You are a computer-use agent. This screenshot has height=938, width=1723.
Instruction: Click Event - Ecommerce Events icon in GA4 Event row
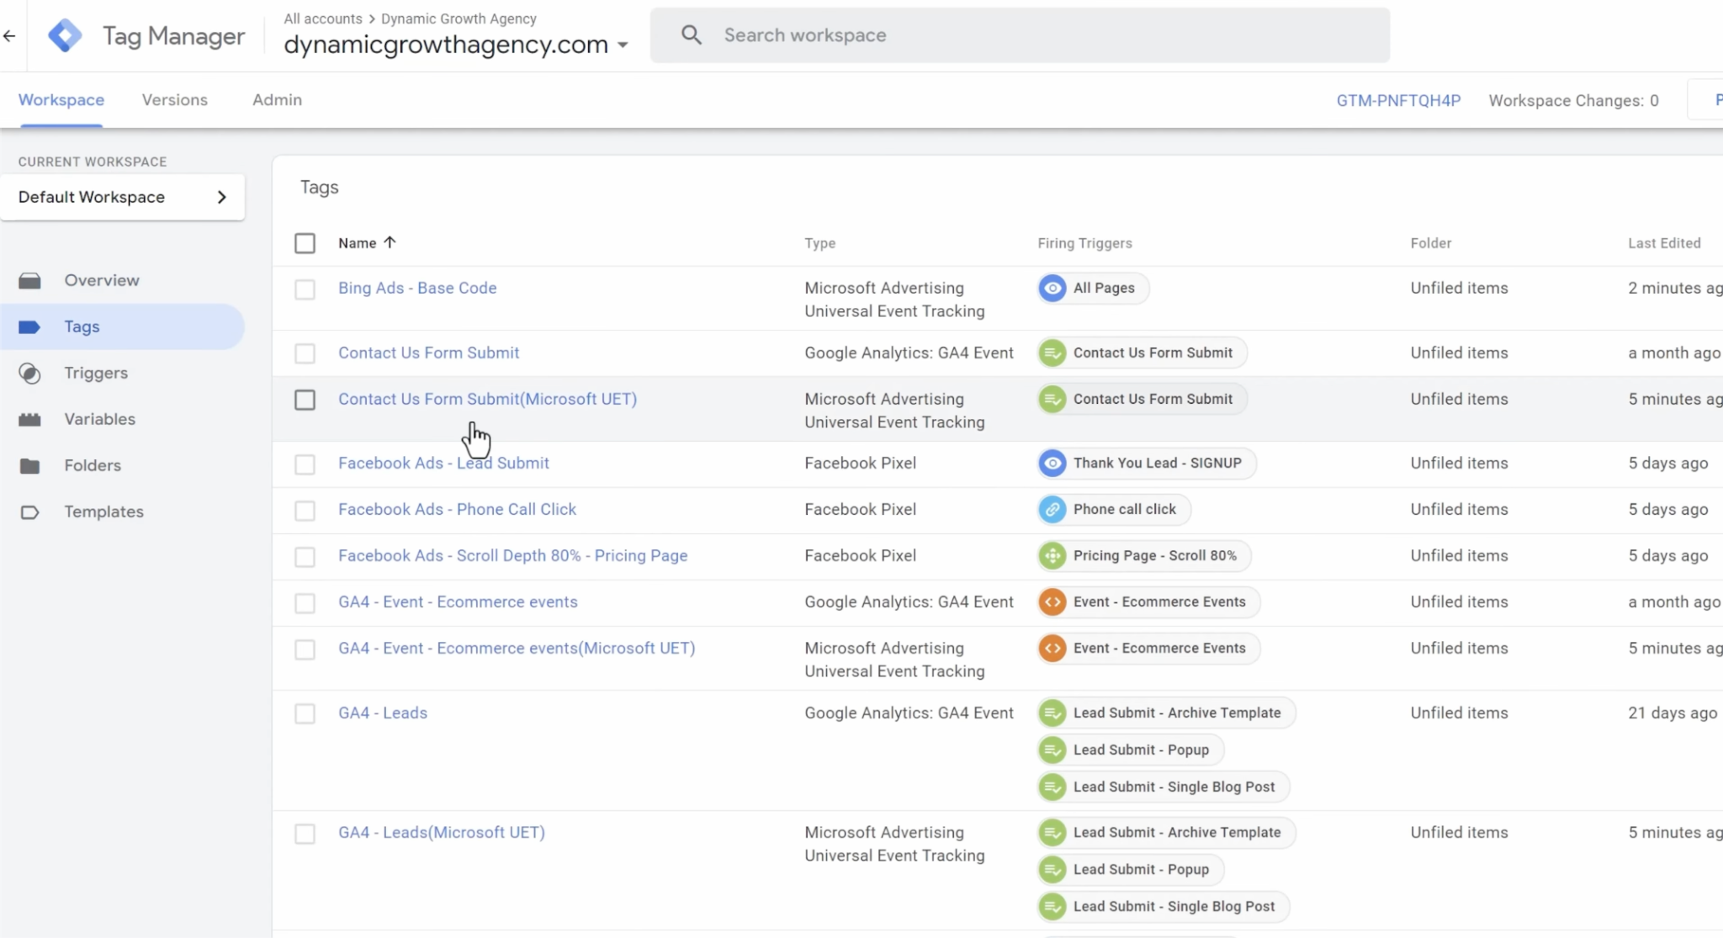(1052, 601)
